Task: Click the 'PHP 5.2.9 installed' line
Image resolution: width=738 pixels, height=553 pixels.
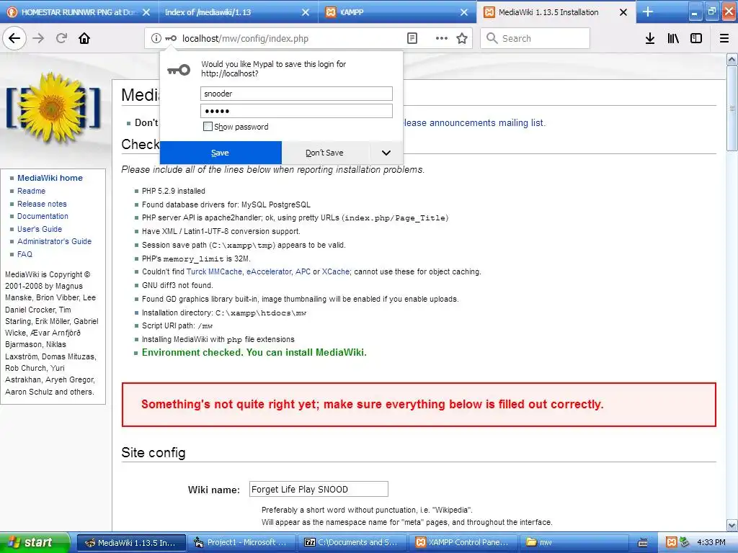Action: (174, 191)
